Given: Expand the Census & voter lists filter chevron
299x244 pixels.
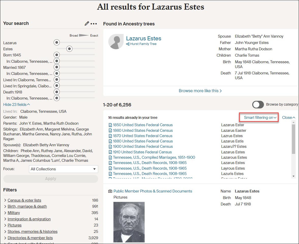Looking at the screenshot, I should pos(5,200).
